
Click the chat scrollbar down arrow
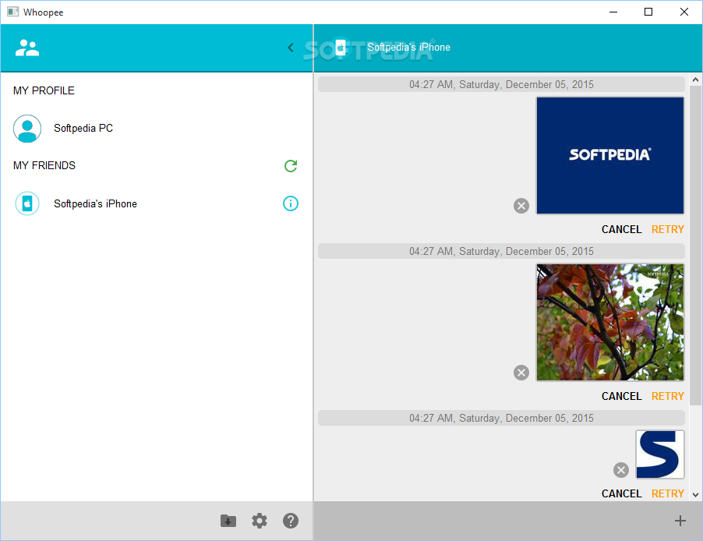695,495
